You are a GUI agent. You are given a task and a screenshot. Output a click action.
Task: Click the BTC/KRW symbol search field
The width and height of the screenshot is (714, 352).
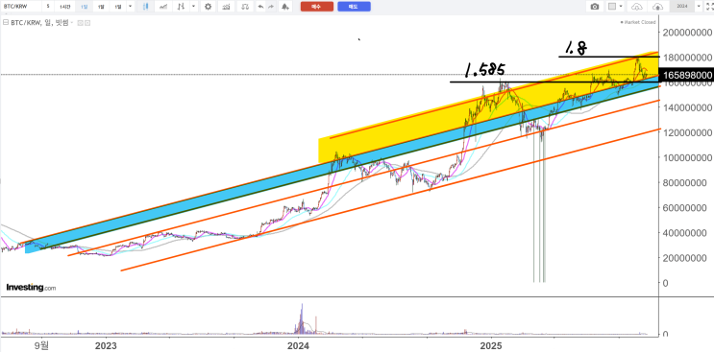tap(21, 7)
